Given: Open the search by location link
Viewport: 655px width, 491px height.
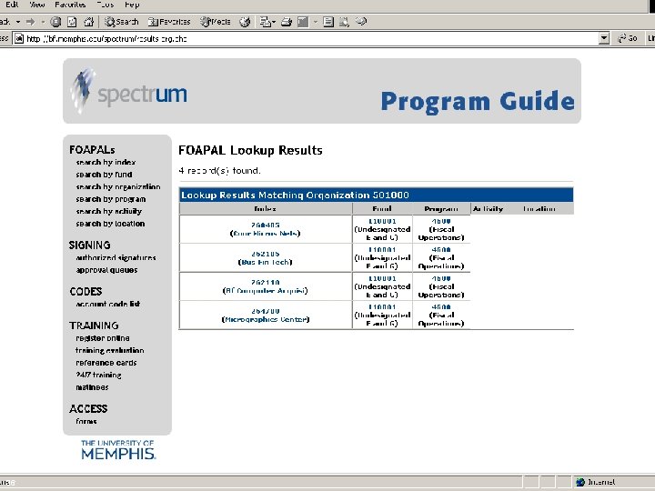Looking at the screenshot, I should click(x=110, y=224).
